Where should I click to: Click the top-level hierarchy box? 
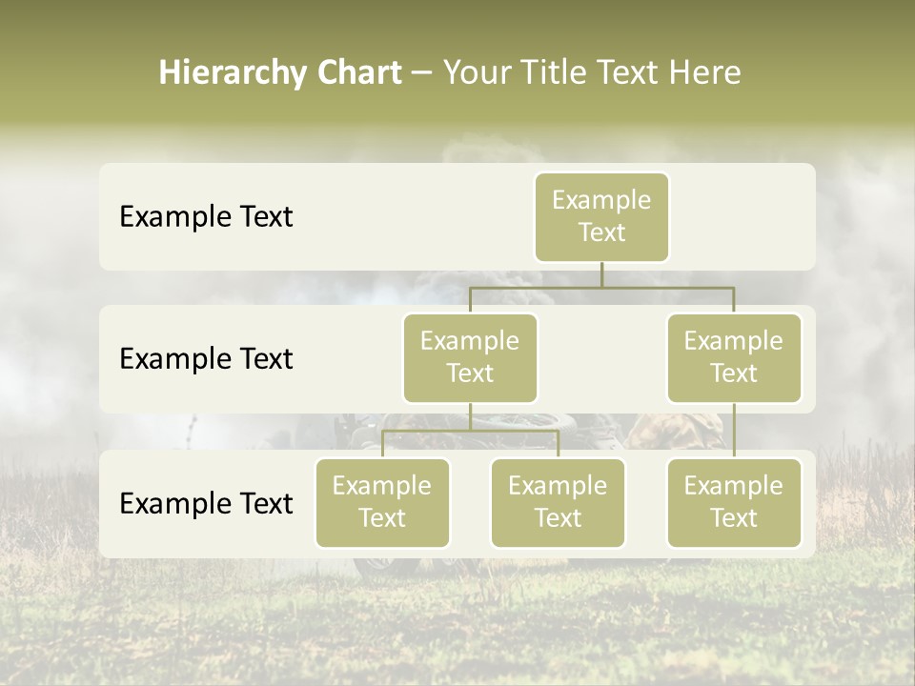coord(601,216)
